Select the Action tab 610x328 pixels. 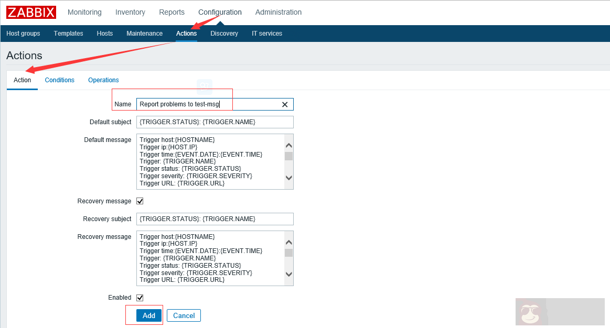click(x=22, y=80)
